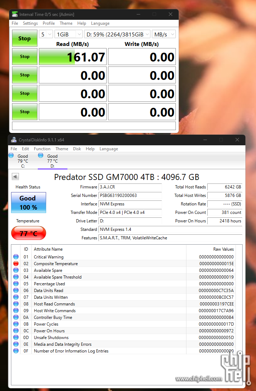Viewport: 256px width, 391px height.
Task: Click the Total Host Reads value 6242 GB
Action: pyautogui.click(x=225, y=187)
